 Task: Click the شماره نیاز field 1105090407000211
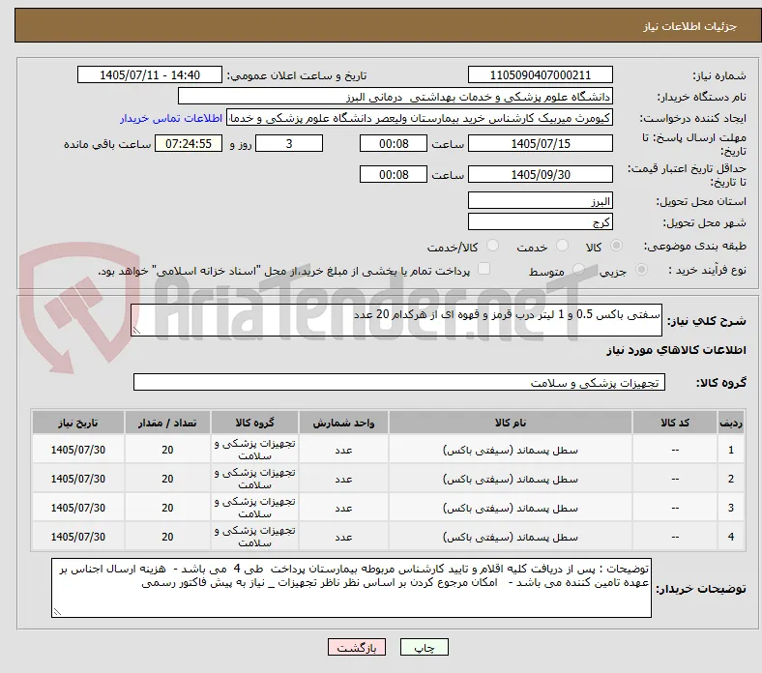(540, 74)
